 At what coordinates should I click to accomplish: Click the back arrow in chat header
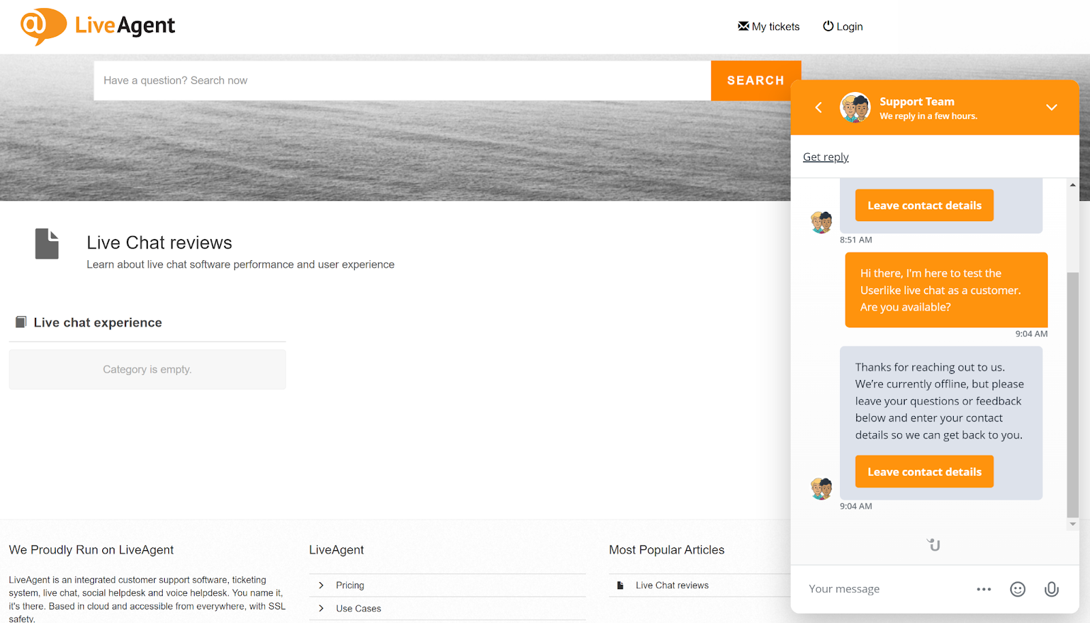pos(819,108)
